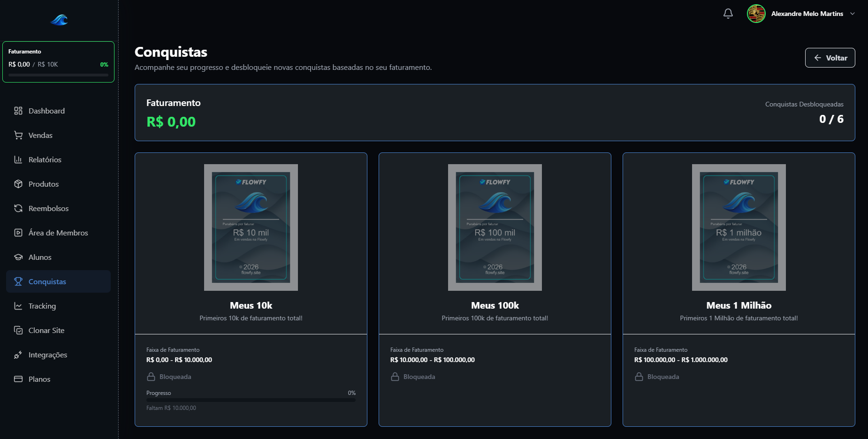
Task: Click the sidebar Faturamento progress card
Action: (59, 62)
